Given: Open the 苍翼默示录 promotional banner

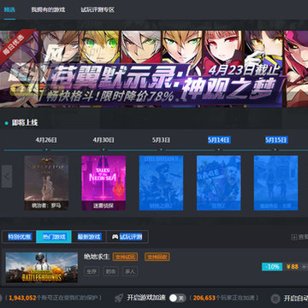Looking at the screenshot, I should [154, 69].
